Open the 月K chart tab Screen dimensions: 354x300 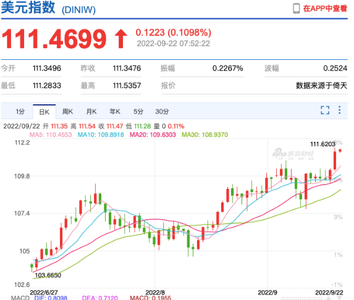pyautogui.click(x=91, y=112)
